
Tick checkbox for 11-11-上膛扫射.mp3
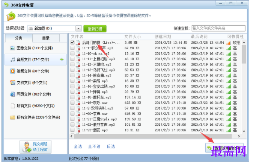click(x=72, y=59)
